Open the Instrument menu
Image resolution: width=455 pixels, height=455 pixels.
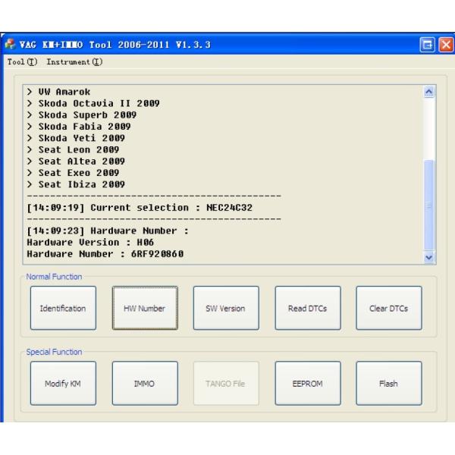click(x=74, y=61)
